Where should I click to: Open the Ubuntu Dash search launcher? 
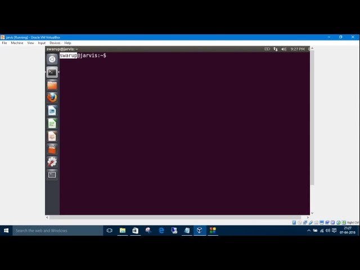pos(52,59)
